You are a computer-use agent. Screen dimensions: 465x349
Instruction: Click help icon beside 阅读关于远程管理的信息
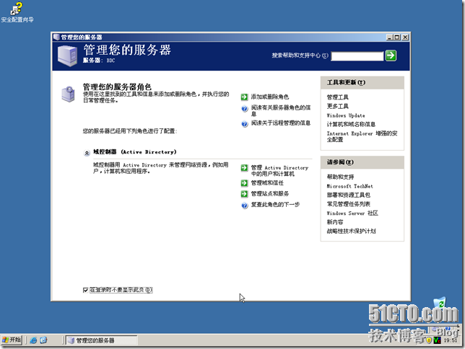coord(244,124)
